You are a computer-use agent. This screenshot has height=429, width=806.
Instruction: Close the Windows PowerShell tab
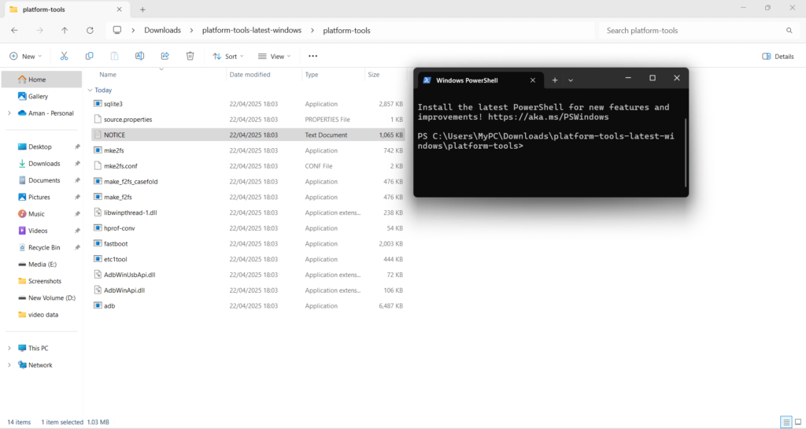coord(533,80)
